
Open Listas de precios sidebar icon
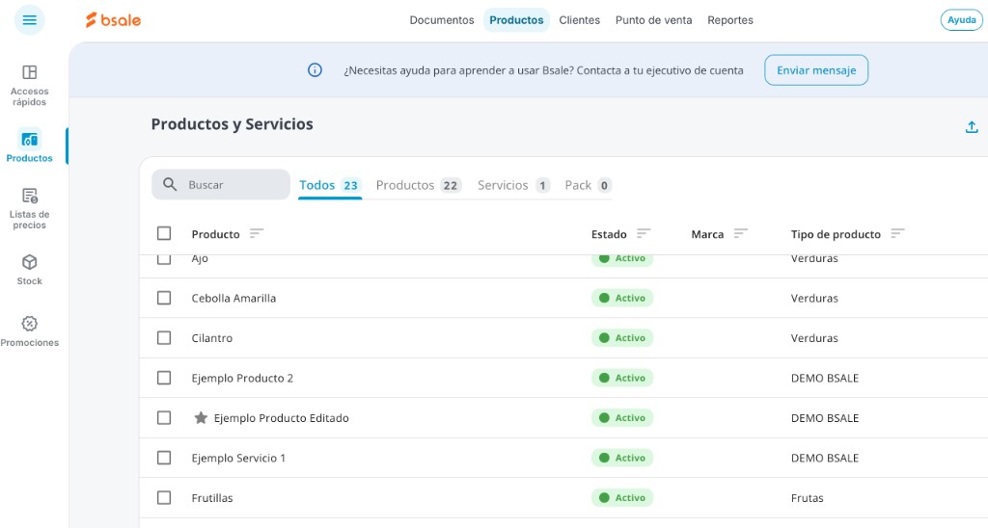(30, 209)
